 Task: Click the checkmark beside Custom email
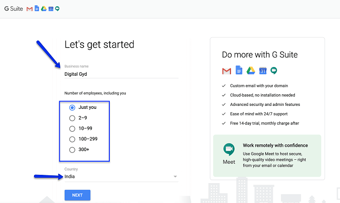[224, 85]
